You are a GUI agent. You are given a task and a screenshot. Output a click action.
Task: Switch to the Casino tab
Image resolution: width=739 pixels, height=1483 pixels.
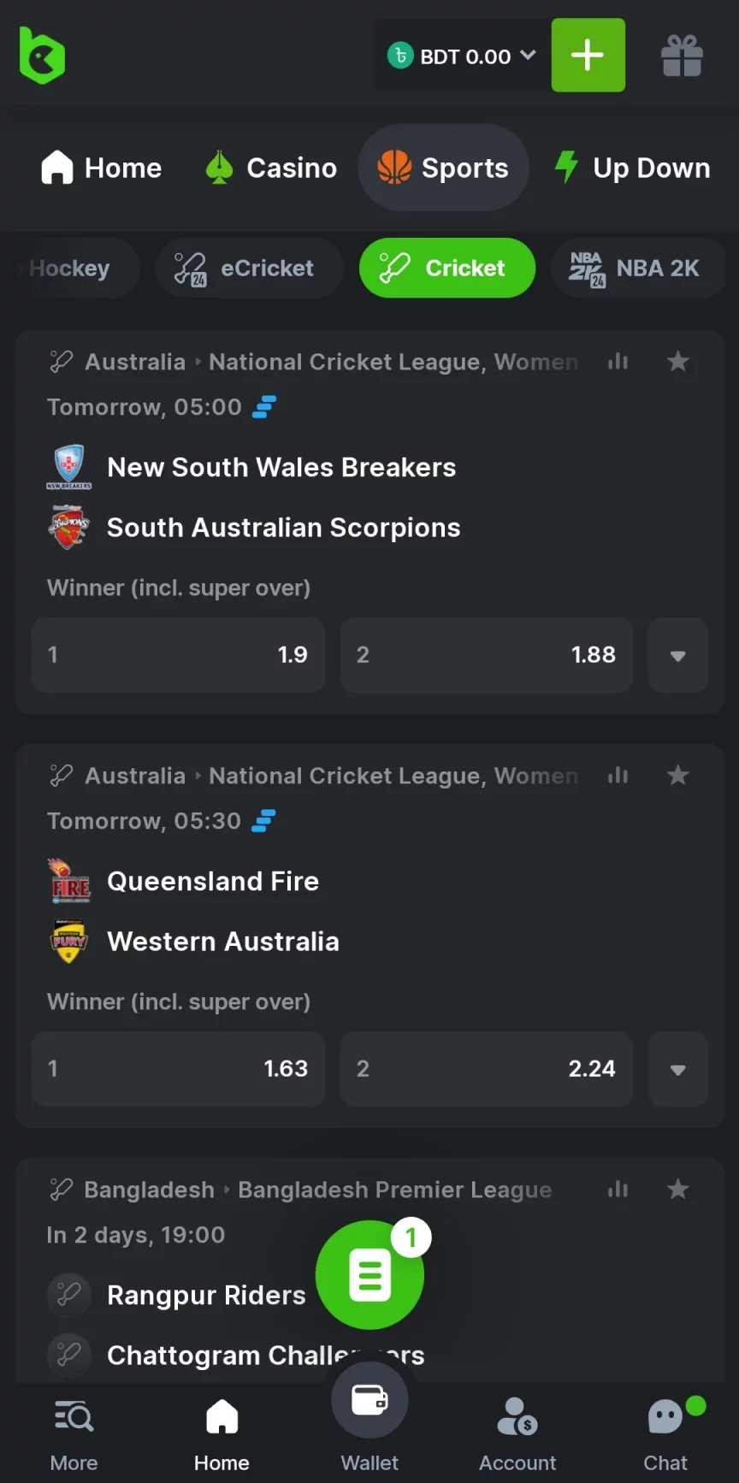pos(272,168)
